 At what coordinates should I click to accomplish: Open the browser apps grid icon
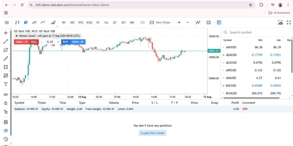pos(6,13)
